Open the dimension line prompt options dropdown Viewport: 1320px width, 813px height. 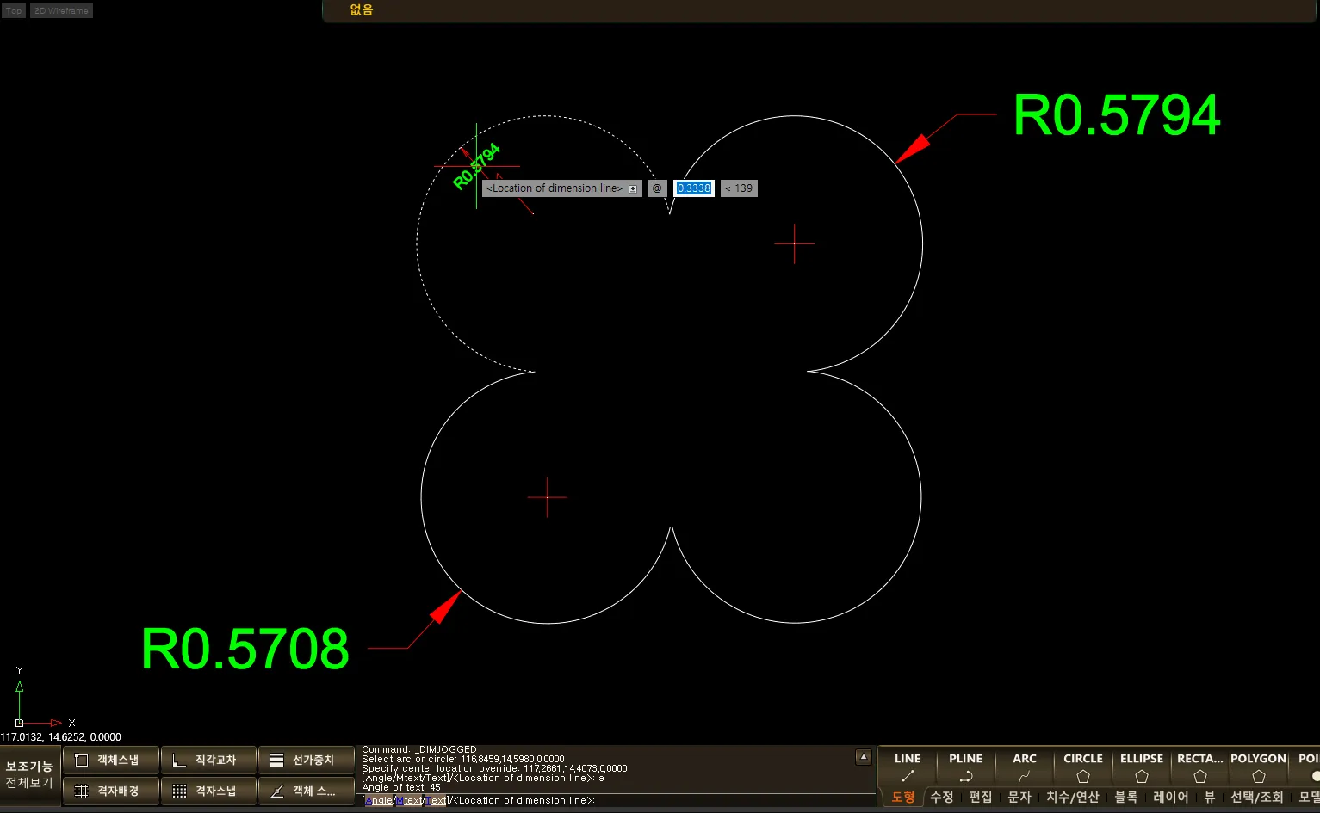pos(633,188)
